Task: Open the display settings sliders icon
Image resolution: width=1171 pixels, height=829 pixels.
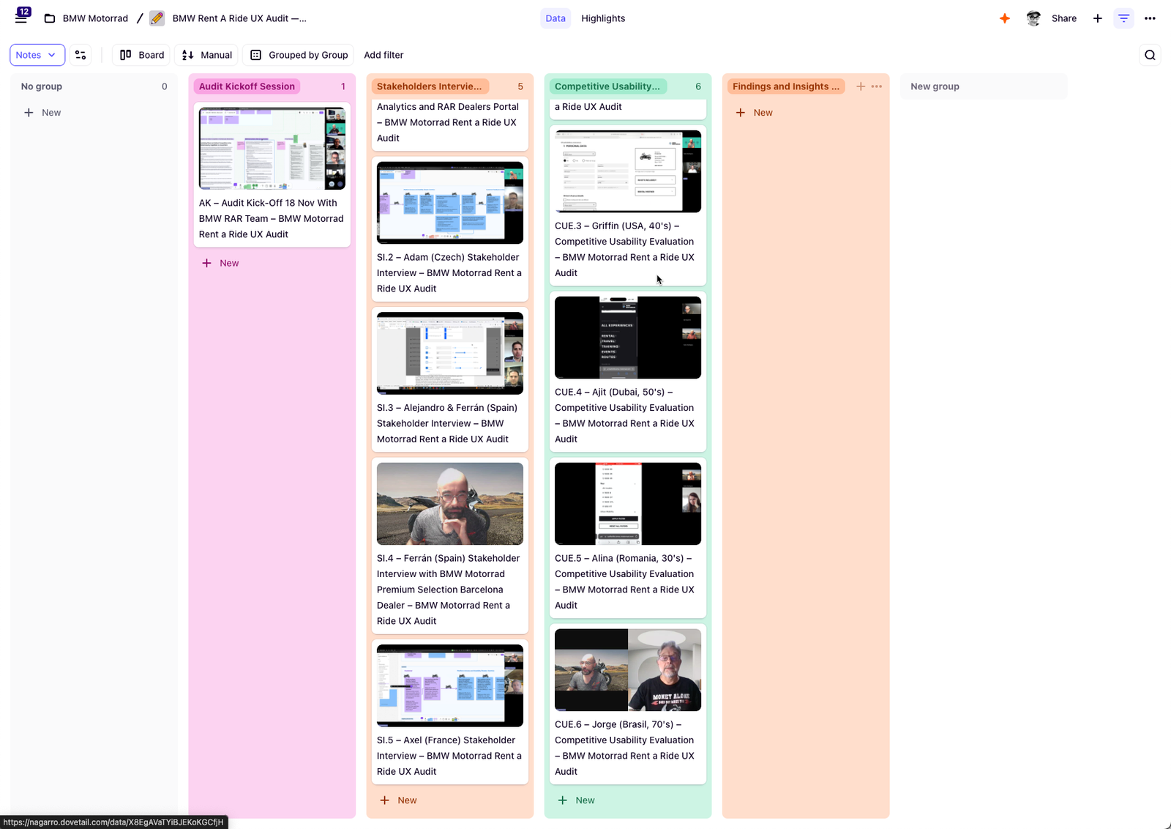Action: (x=81, y=55)
